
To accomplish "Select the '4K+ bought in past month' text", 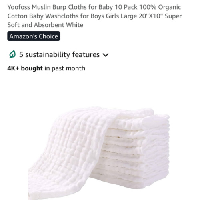I will click(46, 68).
